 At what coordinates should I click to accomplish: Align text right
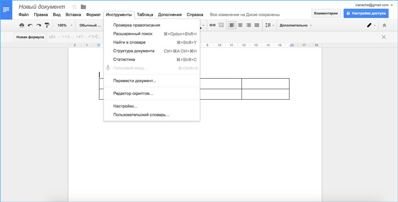point(249,25)
